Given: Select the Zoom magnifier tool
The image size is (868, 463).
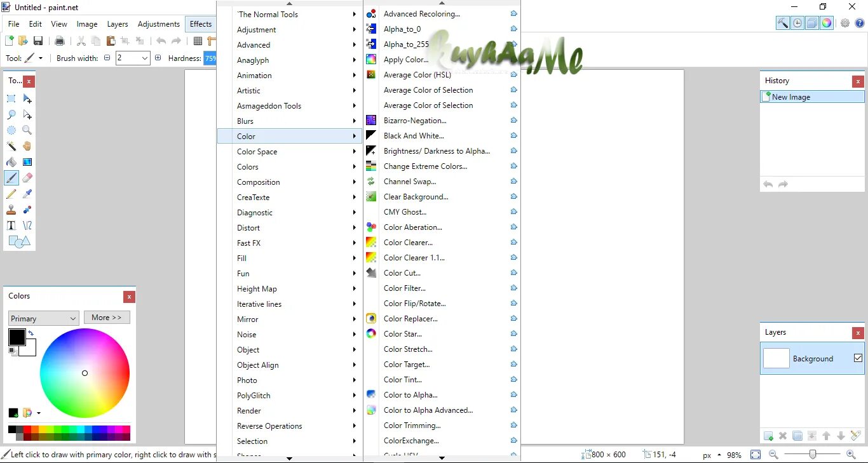Looking at the screenshot, I should (x=27, y=130).
